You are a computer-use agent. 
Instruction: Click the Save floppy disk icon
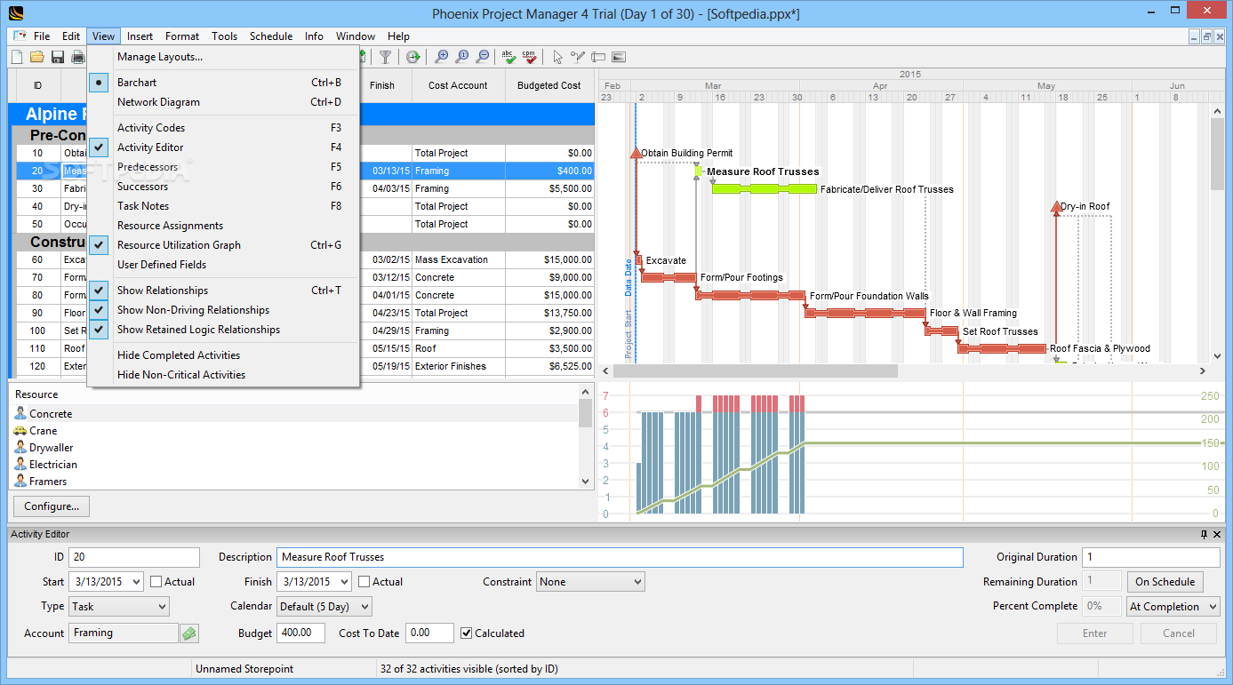tap(58, 57)
